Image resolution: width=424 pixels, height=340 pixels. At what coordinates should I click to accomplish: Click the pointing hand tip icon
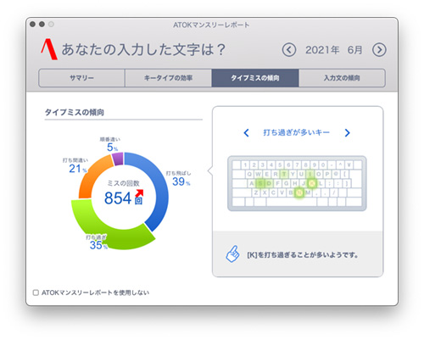pos(232,254)
